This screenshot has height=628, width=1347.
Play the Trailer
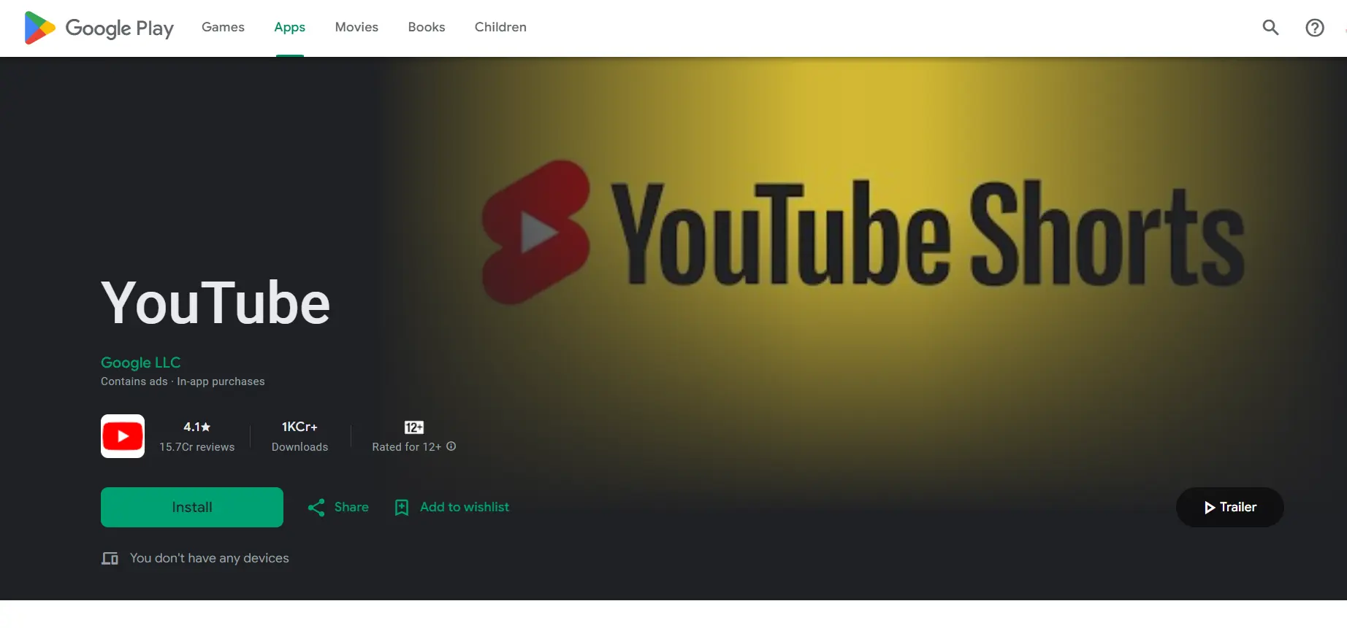[x=1230, y=507]
